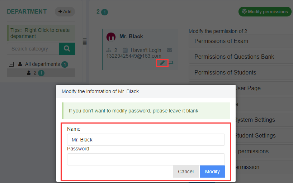The width and height of the screenshot is (293, 183).
Task: Click the Add department button
Action: pos(65,11)
